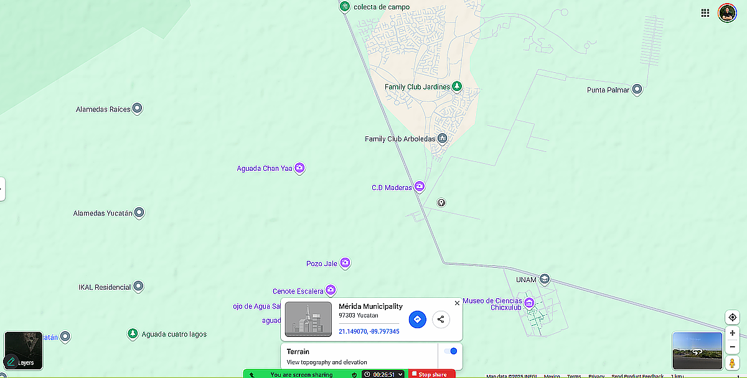Click the UNAM university marker

pos(545,279)
